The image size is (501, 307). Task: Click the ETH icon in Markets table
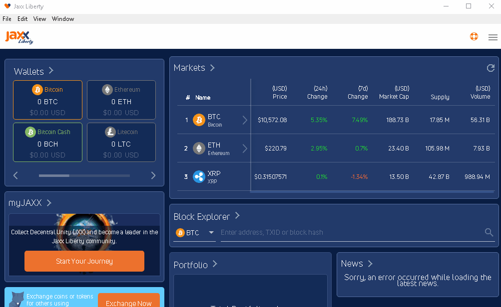(199, 149)
